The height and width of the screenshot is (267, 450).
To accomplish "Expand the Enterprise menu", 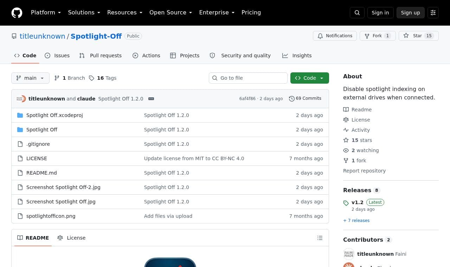I will pos(217,13).
